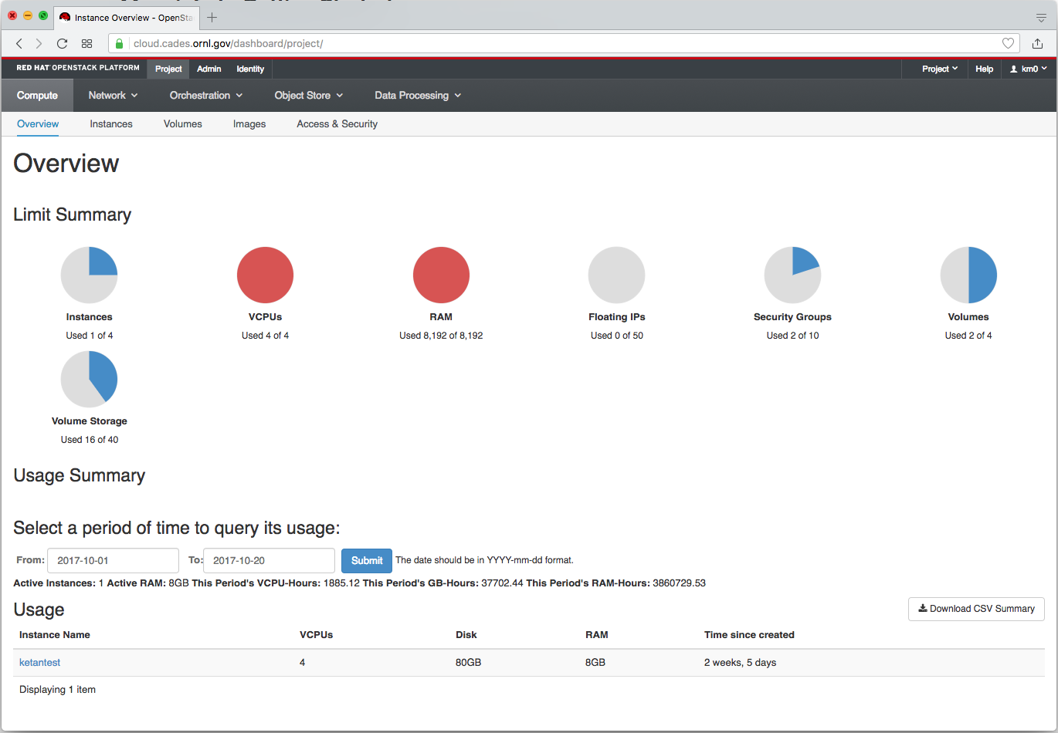
Task: Switch to the Instances tab
Action: [x=111, y=124]
